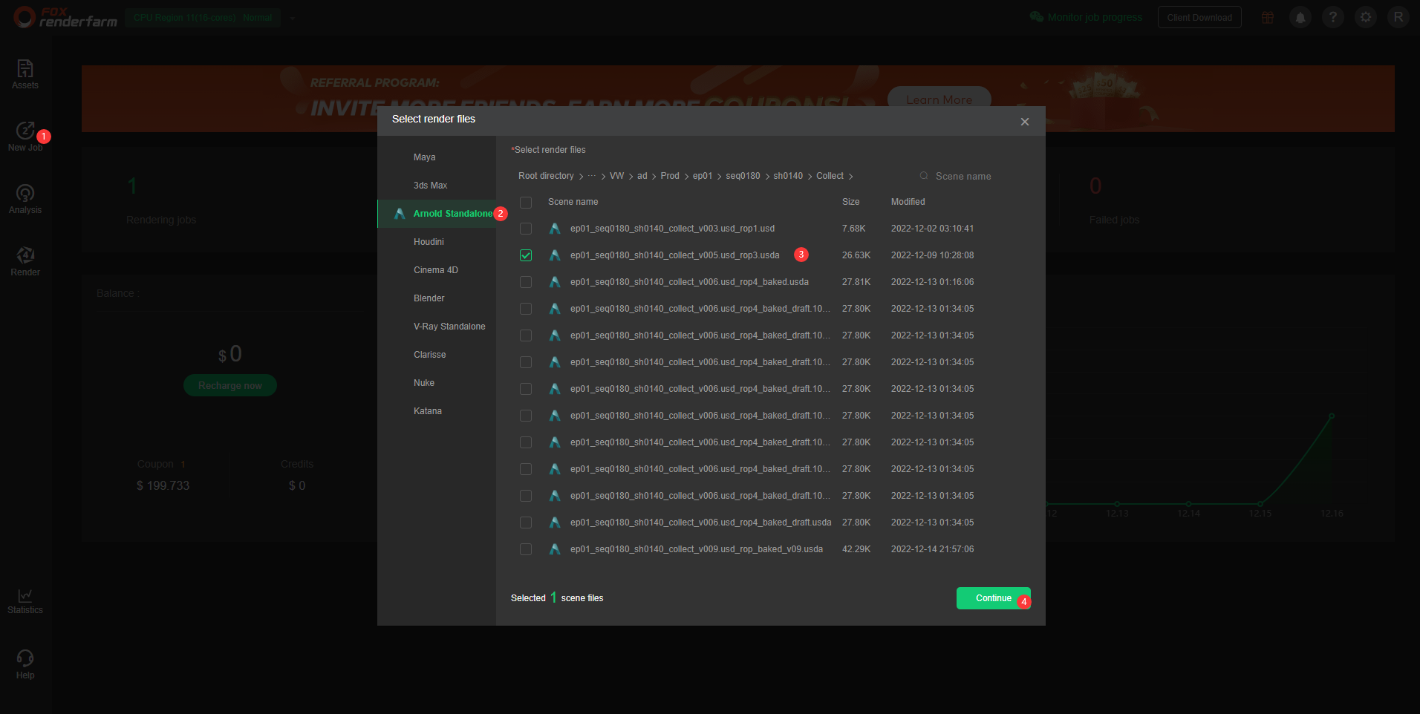Click the 7.68K size cell
Screen dimensions: 1420x714
[853, 229]
